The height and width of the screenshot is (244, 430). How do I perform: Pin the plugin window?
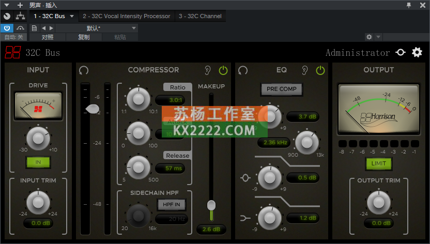tap(409, 5)
